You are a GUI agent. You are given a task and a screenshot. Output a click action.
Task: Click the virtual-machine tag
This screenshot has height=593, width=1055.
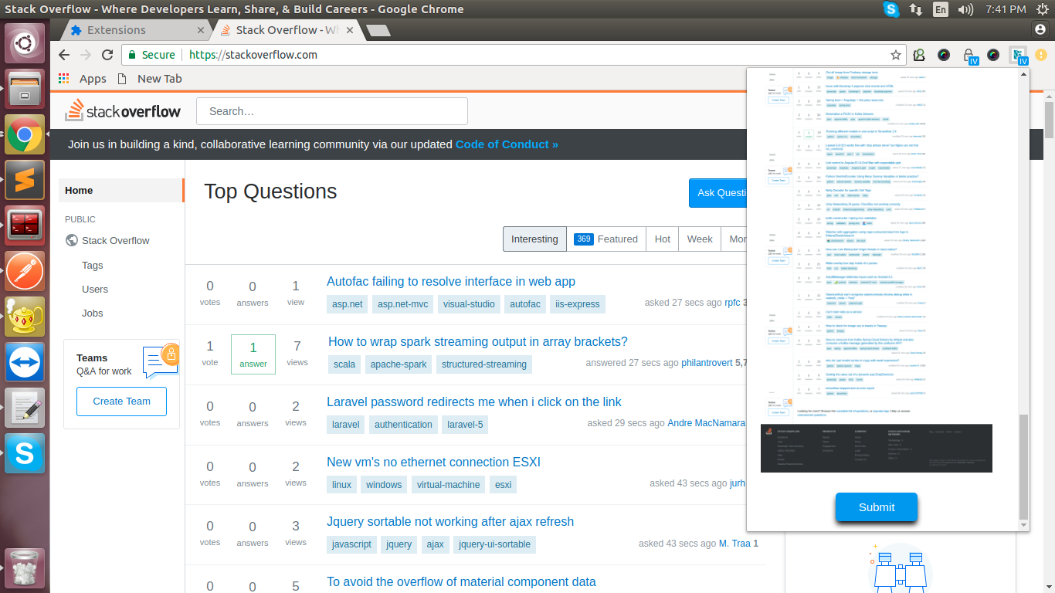coord(448,485)
